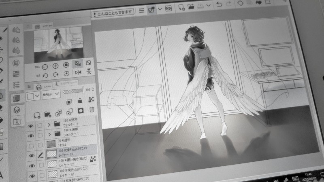
Task: Hide レイヤー 63 with its eye icon
Action: pyautogui.click(x=32, y=156)
